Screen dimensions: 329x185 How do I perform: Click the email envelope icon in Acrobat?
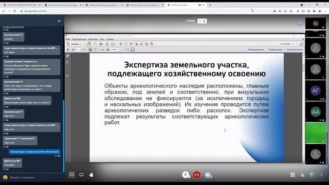pyautogui.click(x=113, y=44)
